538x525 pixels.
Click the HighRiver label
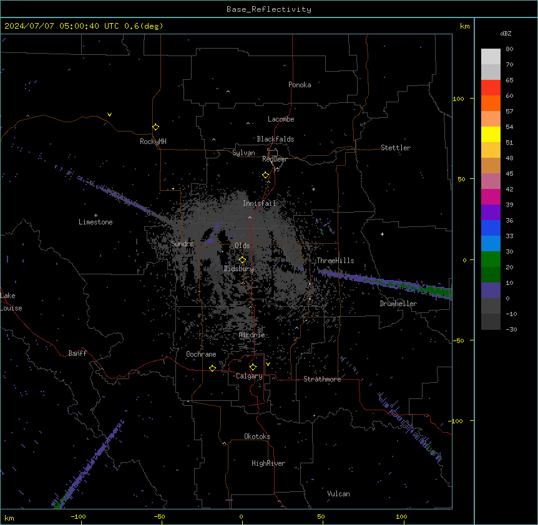pos(268,463)
